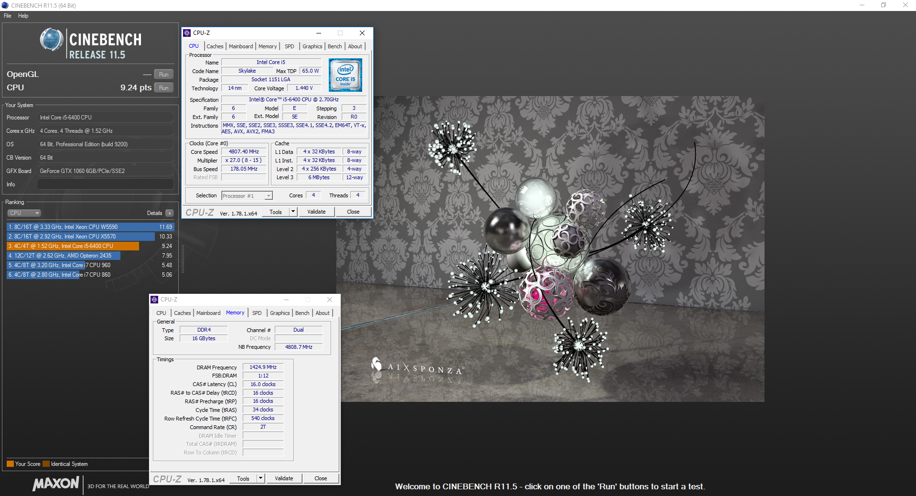Viewport: 916px width, 496px height.
Task: Close the upper CPU-Z window via X
Action: (362, 33)
